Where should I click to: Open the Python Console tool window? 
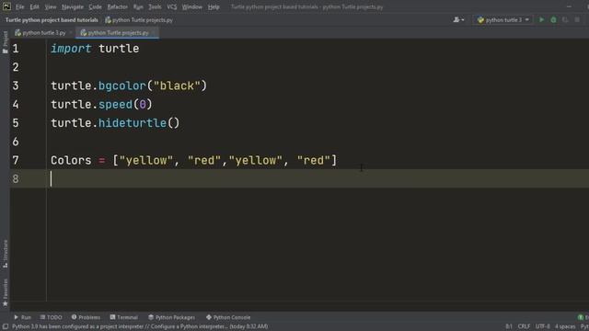pyautogui.click(x=228, y=317)
